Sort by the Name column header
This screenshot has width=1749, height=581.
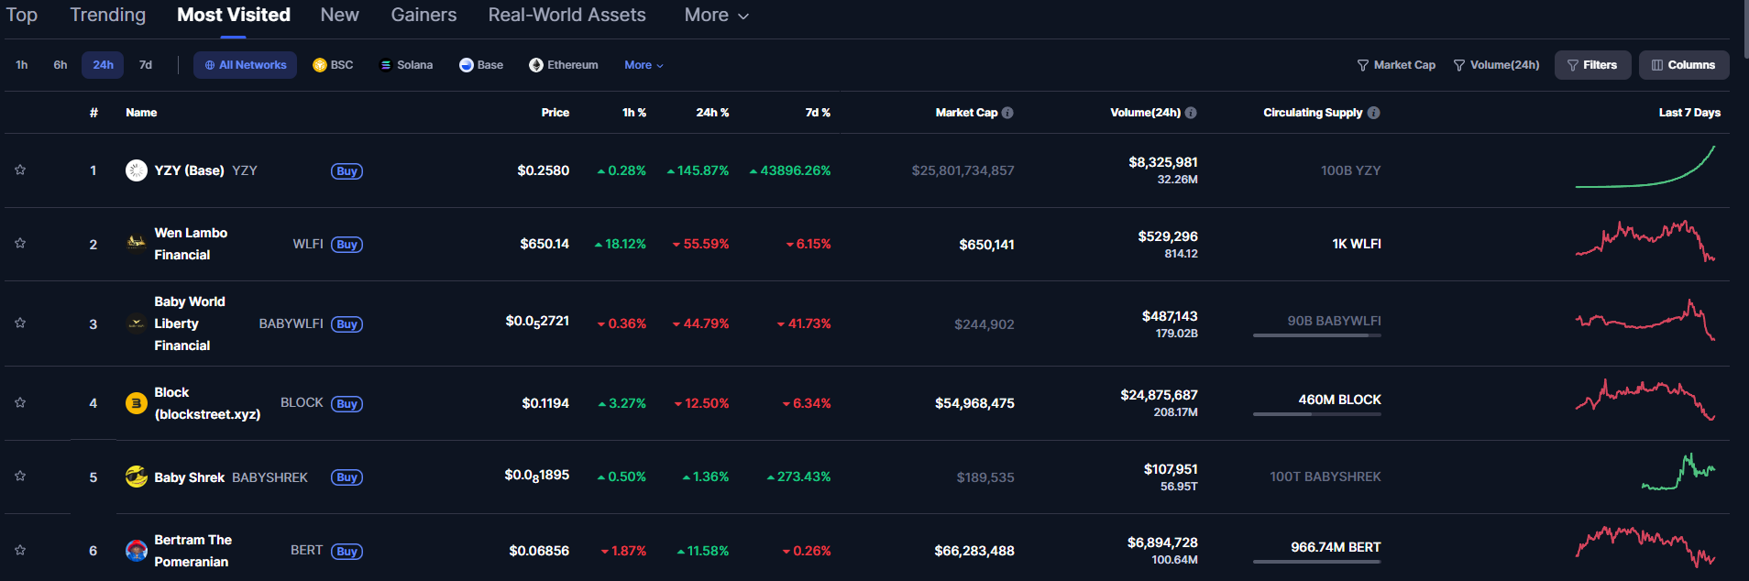(x=141, y=113)
